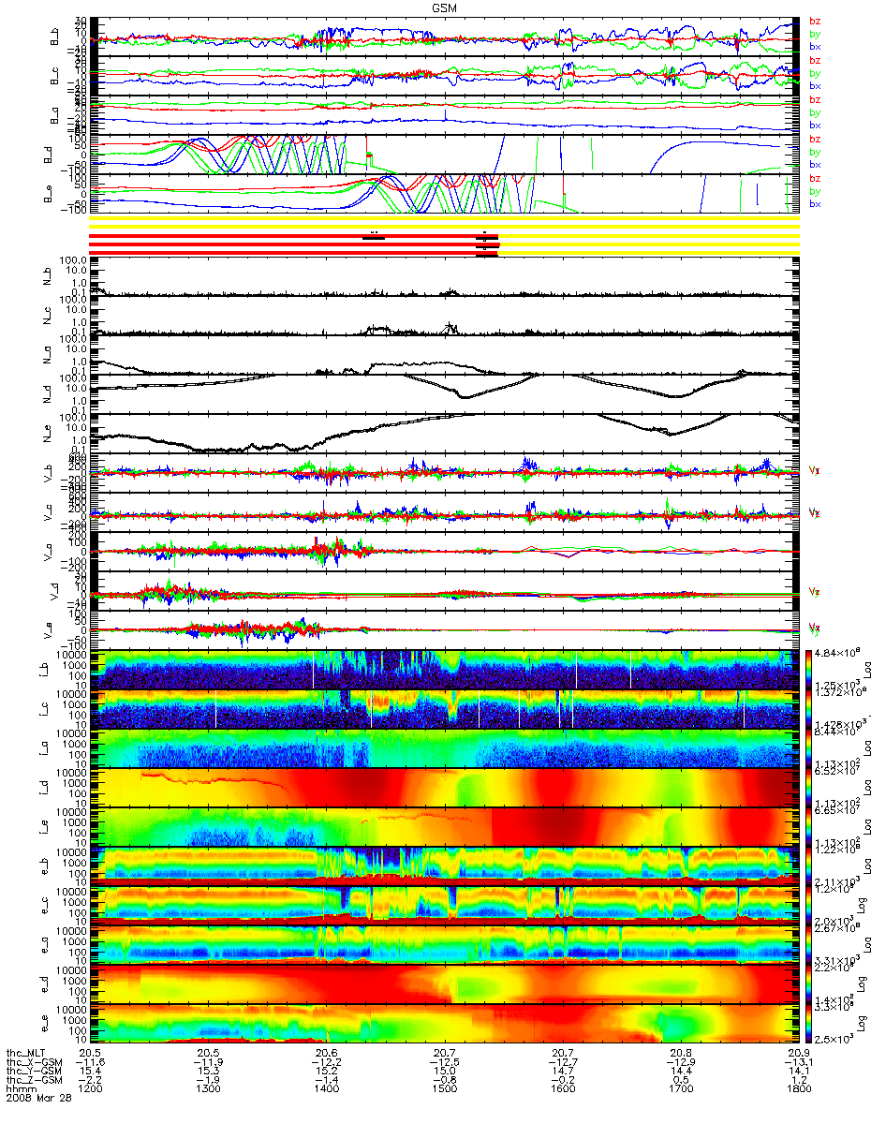Select the i_d ion spectrogram label
The image size is (871, 1124).
(43, 787)
